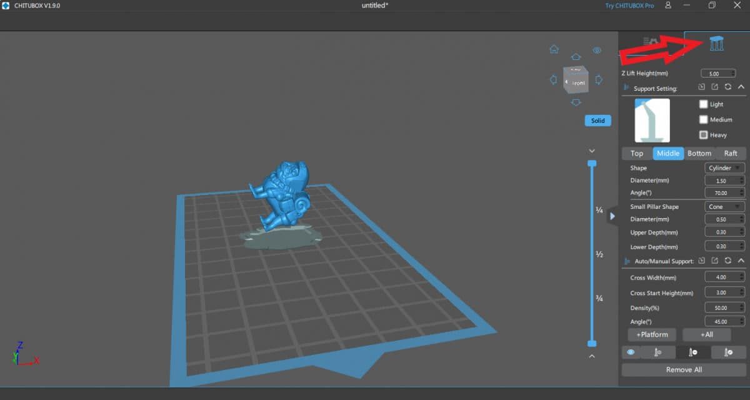Switch to the Raft tab

731,153
